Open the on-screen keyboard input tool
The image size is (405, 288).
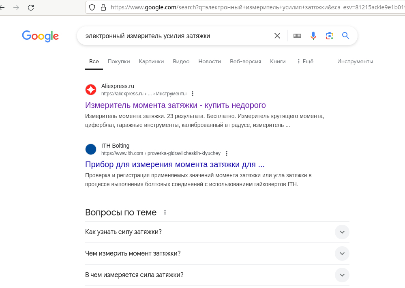click(297, 36)
